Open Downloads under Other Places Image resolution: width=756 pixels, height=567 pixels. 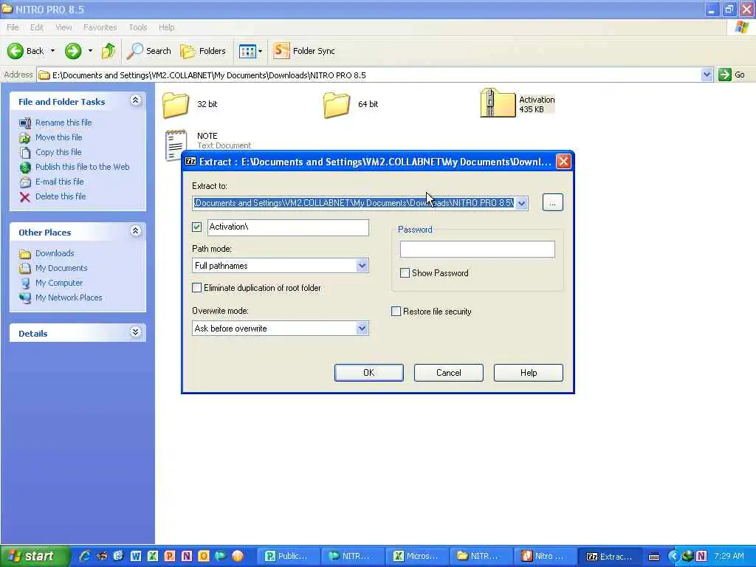pos(55,253)
